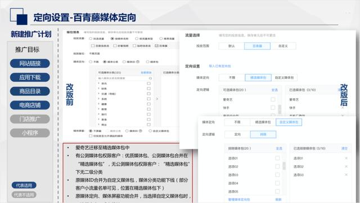Remove 选项02 using its X icon
This screenshot has height=203, width=360.
(x=346, y=166)
